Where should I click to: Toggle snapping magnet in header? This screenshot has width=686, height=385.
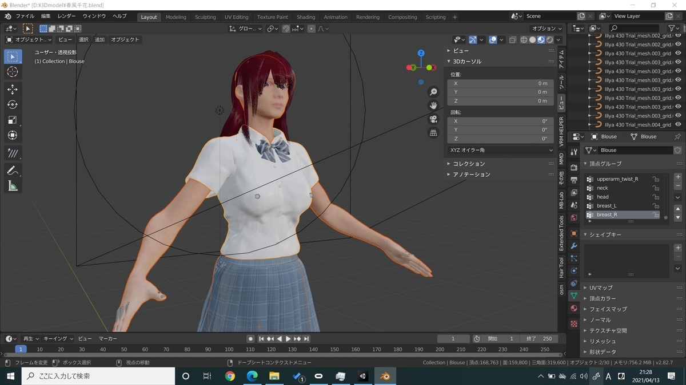tap(286, 29)
